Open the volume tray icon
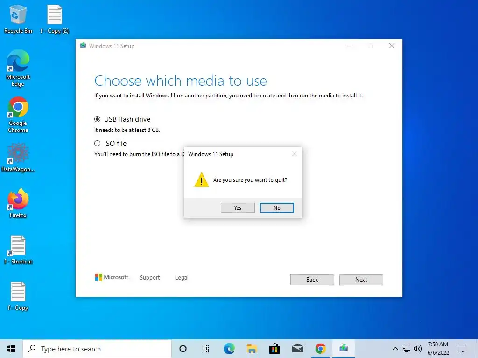This screenshot has width=478, height=358. (418, 349)
